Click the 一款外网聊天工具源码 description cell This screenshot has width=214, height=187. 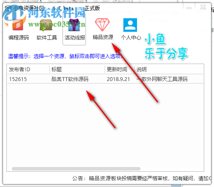162,79
